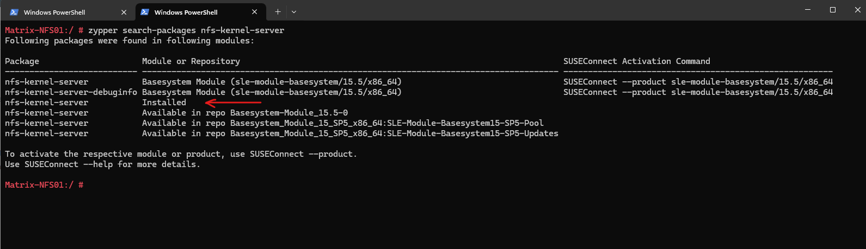Image resolution: width=866 pixels, height=249 pixels.
Task: Click the zypper search-packages command text
Action: click(186, 30)
